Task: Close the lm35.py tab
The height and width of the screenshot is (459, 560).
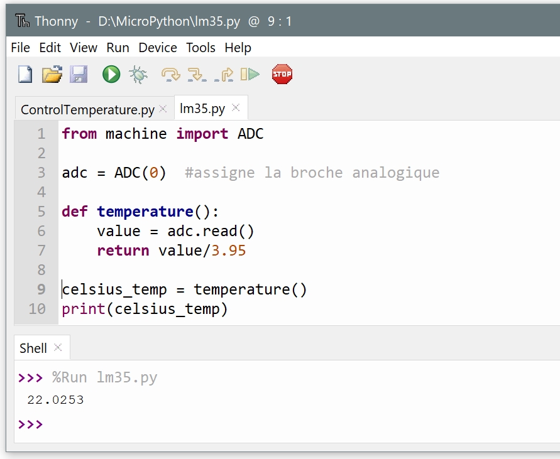Action: pyautogui.click(x=236, y=107)
